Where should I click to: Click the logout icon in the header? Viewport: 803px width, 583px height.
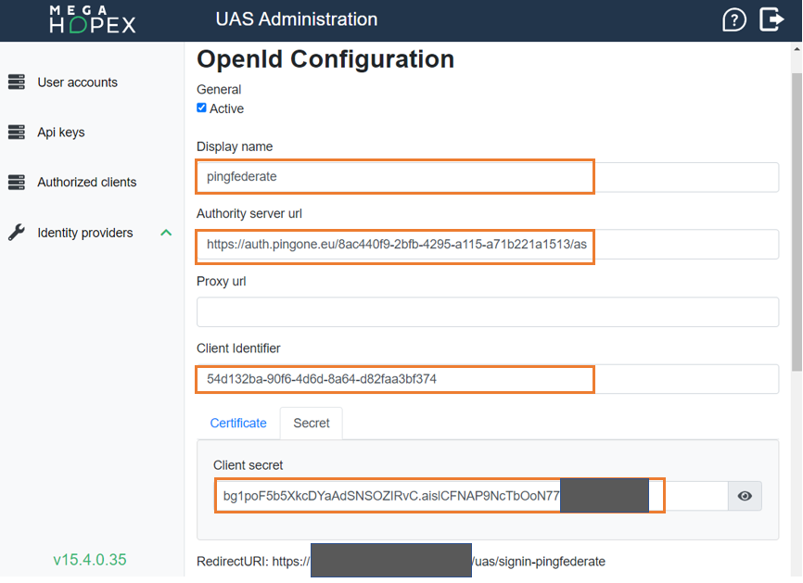click(772, 19)
